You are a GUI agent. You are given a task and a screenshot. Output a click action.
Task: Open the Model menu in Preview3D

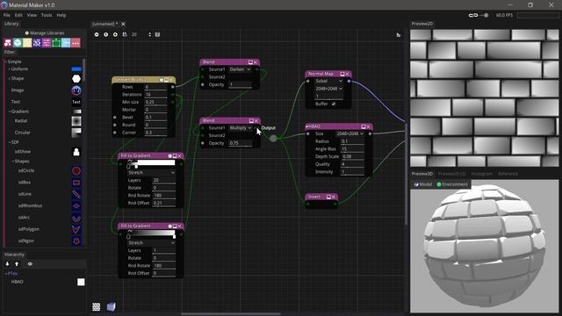click(x=423, y=184)
